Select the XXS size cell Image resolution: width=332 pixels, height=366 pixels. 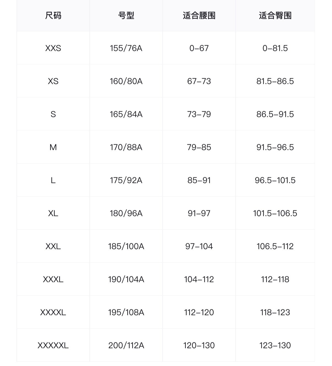[x=53, y=48]
